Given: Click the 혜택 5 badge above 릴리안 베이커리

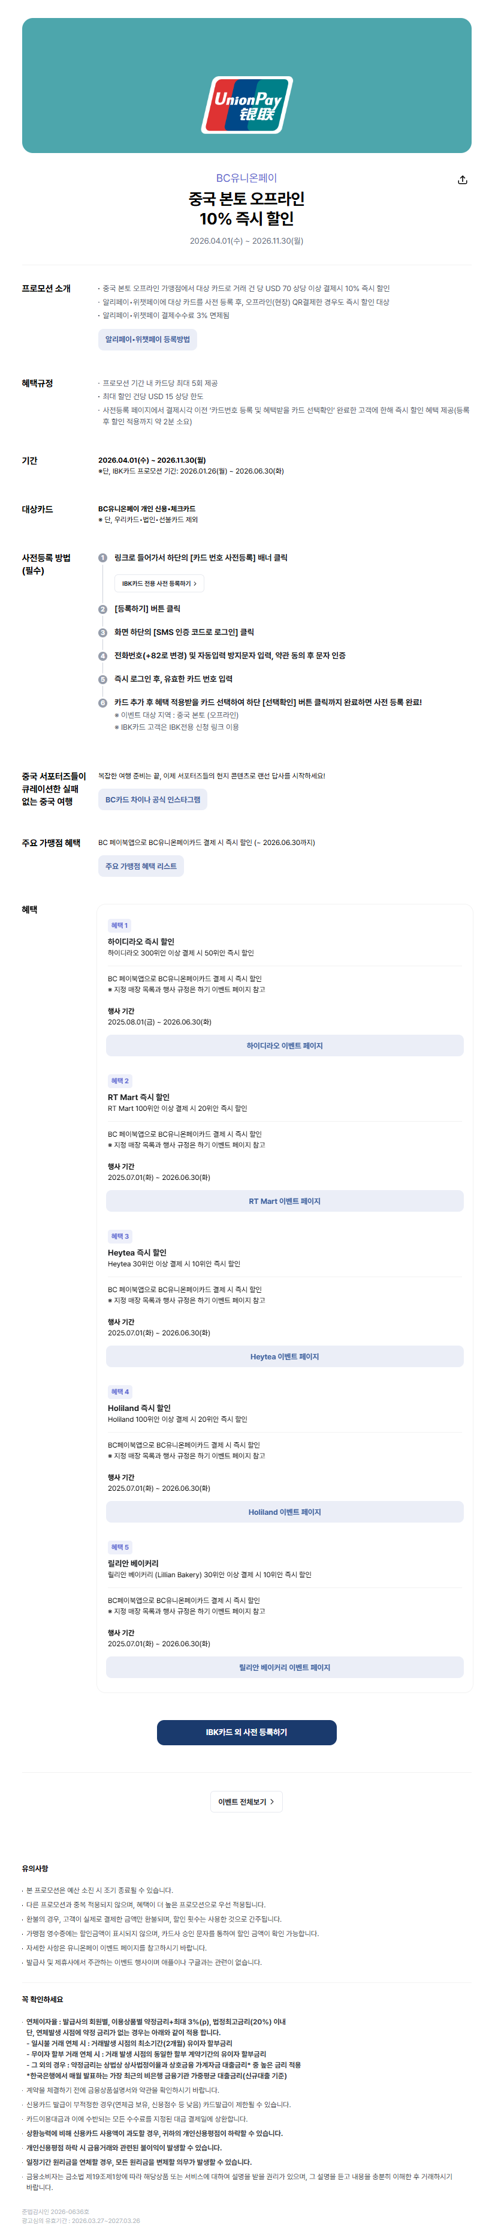Looking at the screenshot, I should (x=120, y=1547).
